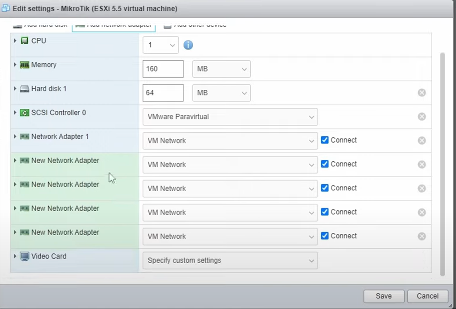Toggle Connect checkbox for the last New Network Adapter

(325, 236)
